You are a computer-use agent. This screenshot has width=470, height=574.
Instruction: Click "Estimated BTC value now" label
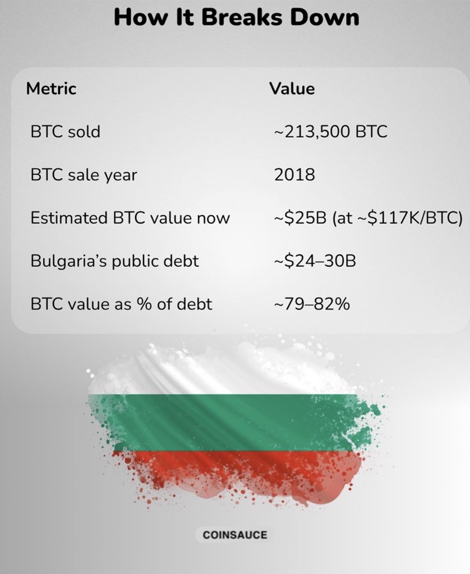click(130, 218)
